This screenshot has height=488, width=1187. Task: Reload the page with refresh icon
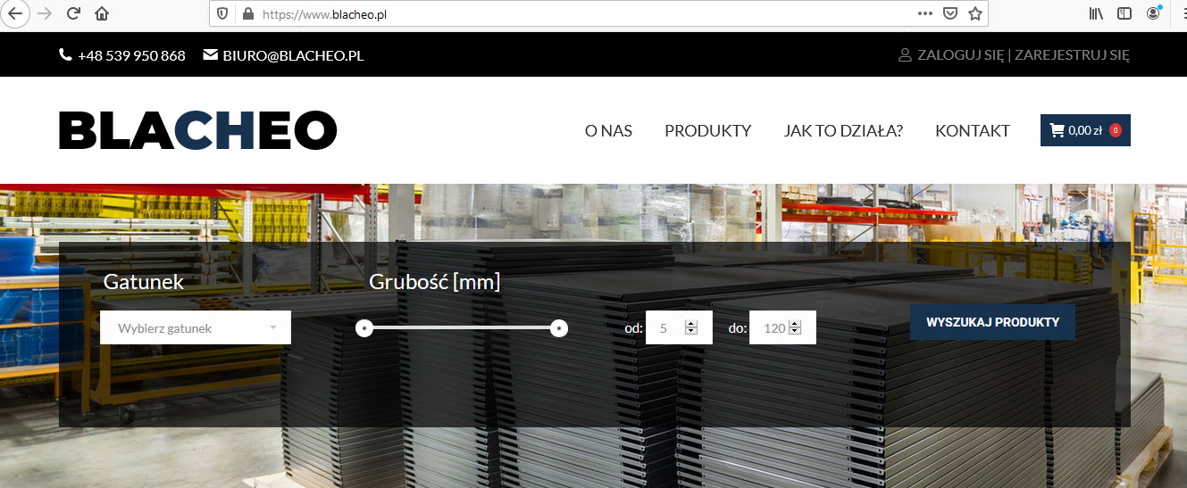pyautogui.click(x=73, y=13)
